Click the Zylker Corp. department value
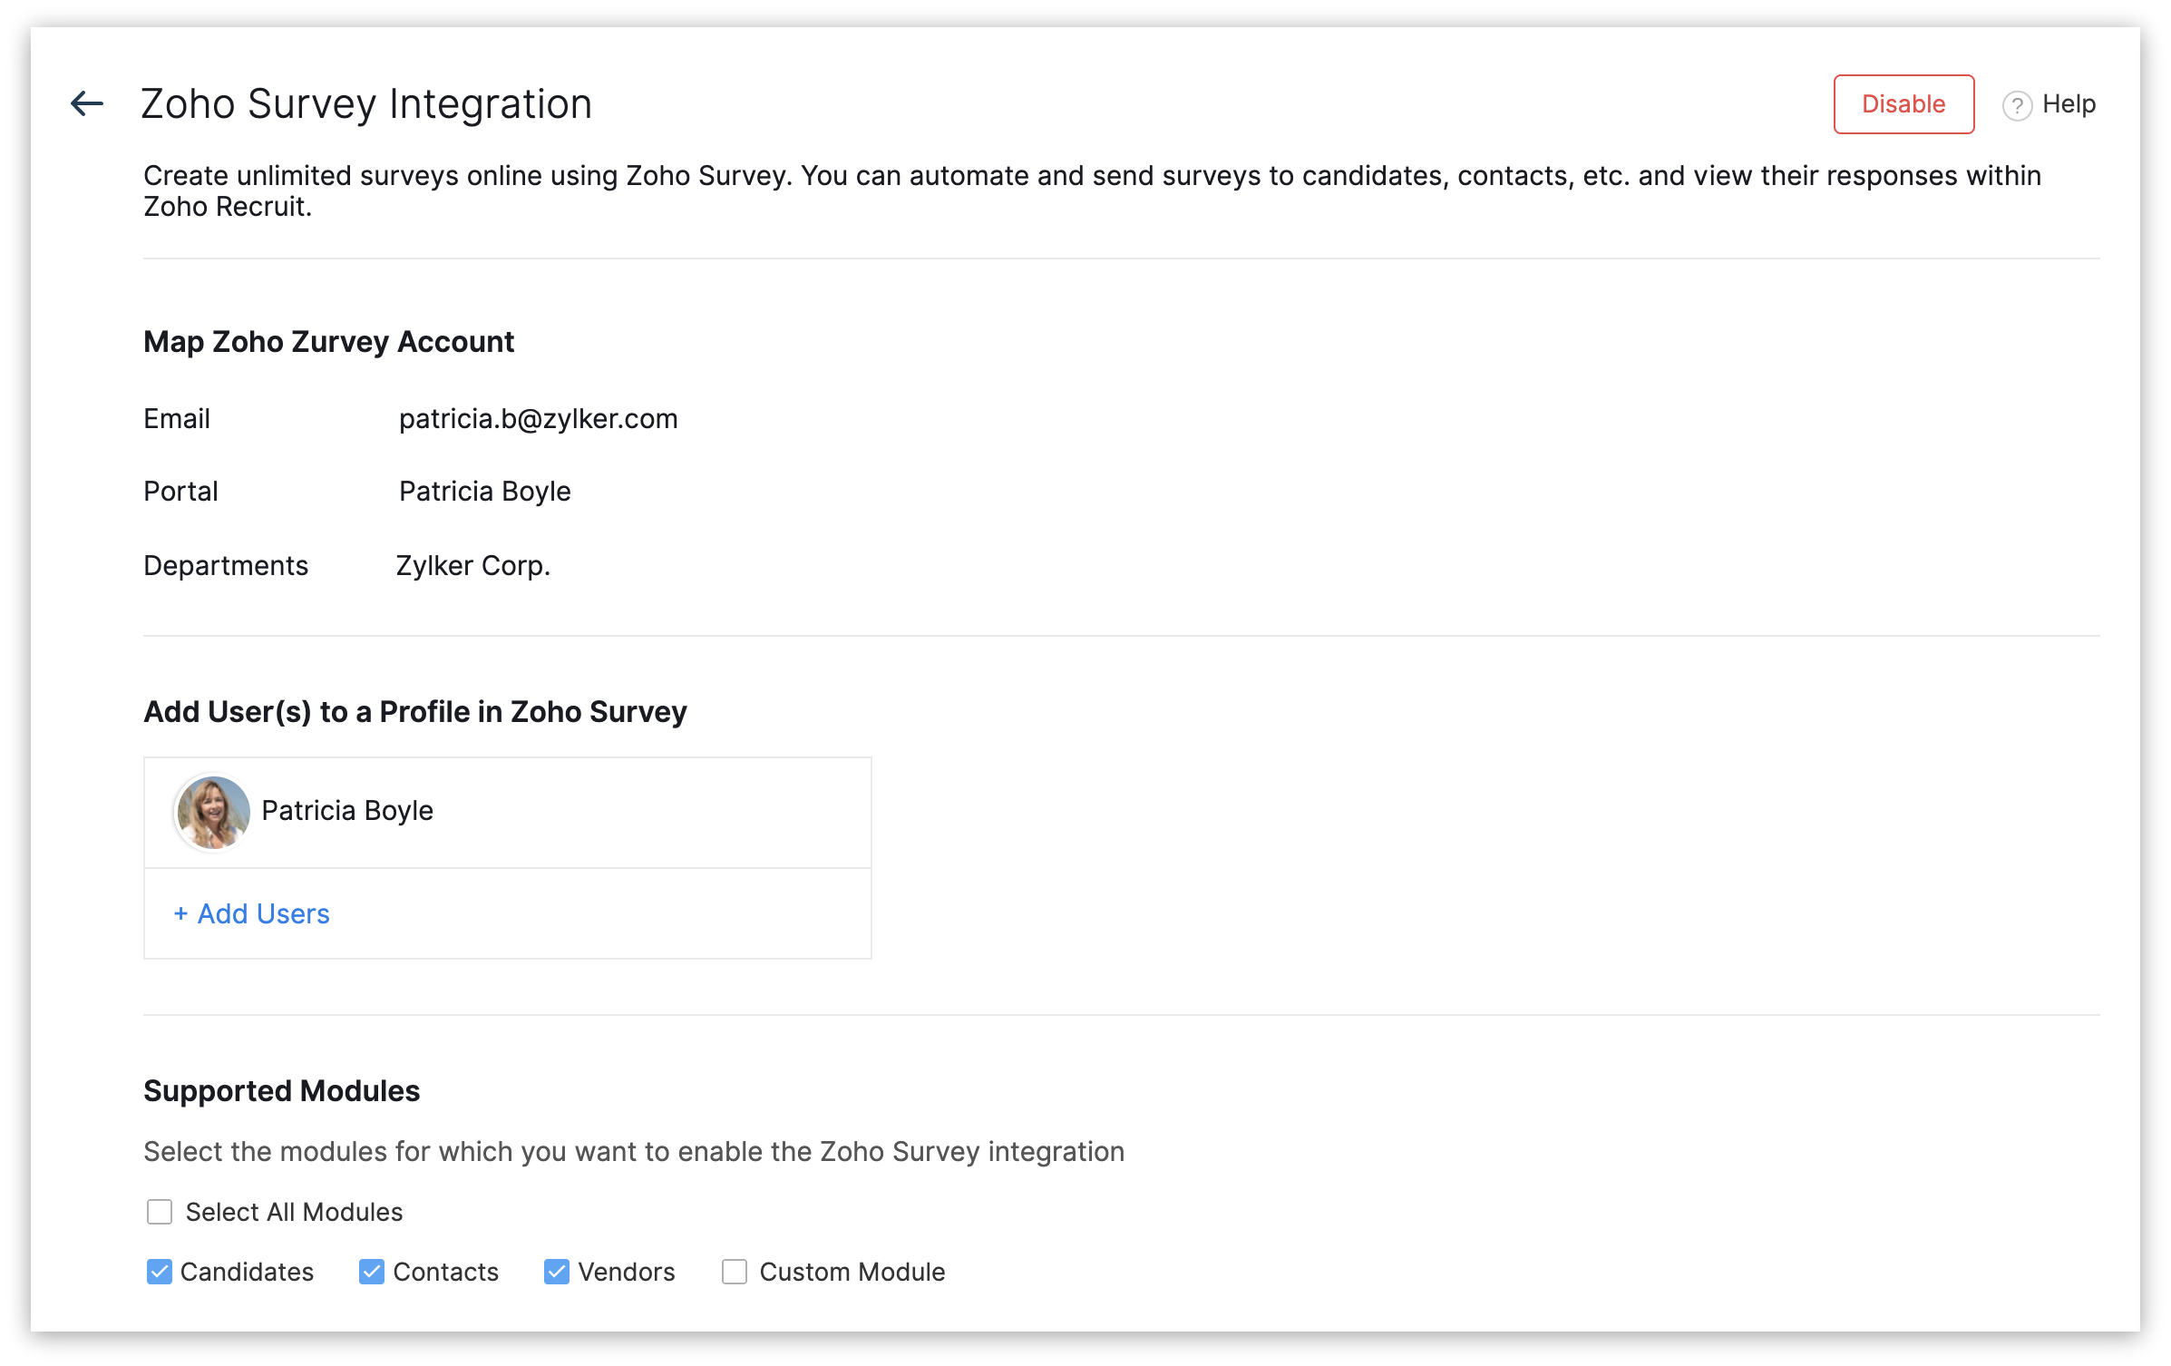The height and width of the screenshot is (1366, 2171). pos(472,566)
